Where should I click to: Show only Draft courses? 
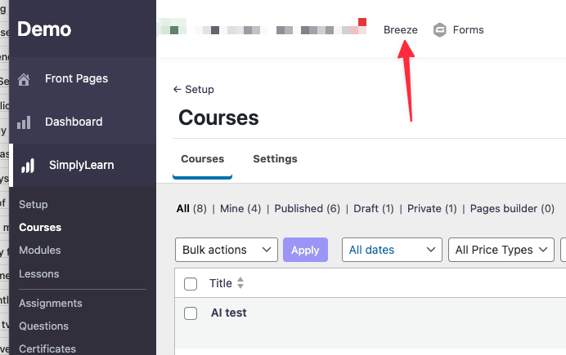click(x=366, y=209)
